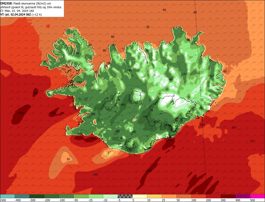Select the '39' value in the orange patch
265x202 pixels.
pyautogui.click(x=68, y=159)
